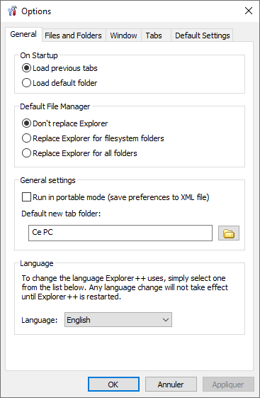The height and width of the screenshot is (398, 260).
Task: Open the Language dropdown
Action: 118,319
